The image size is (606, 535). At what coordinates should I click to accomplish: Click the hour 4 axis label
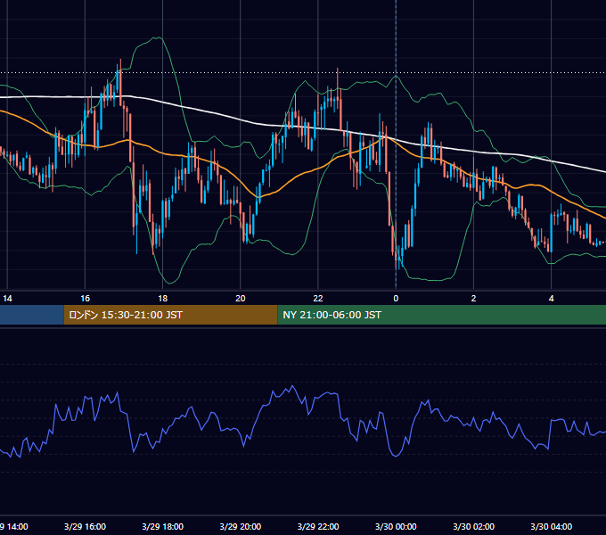coord(551,299)
